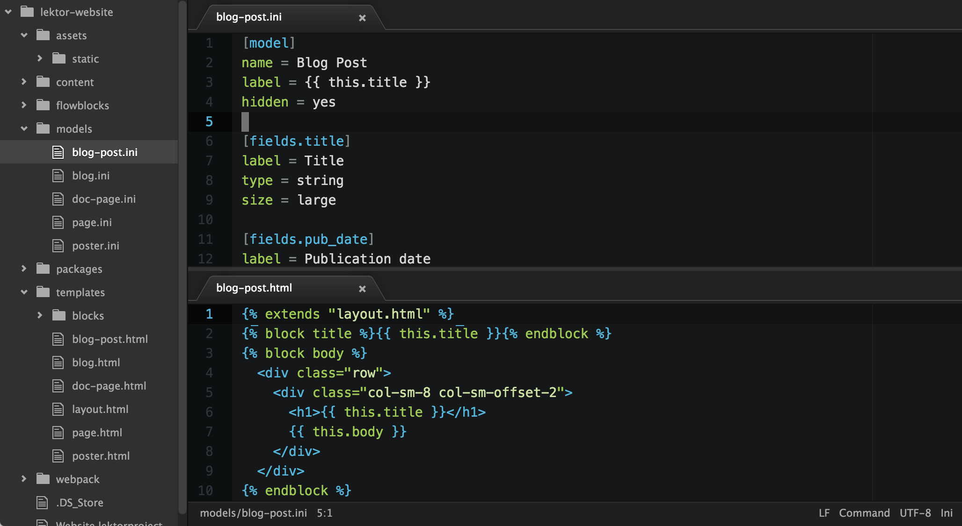Click the [fields.pub_date] section header
The height and width of the screenshot is (526, 962).
pyautogui.click(x=308, y=239)
